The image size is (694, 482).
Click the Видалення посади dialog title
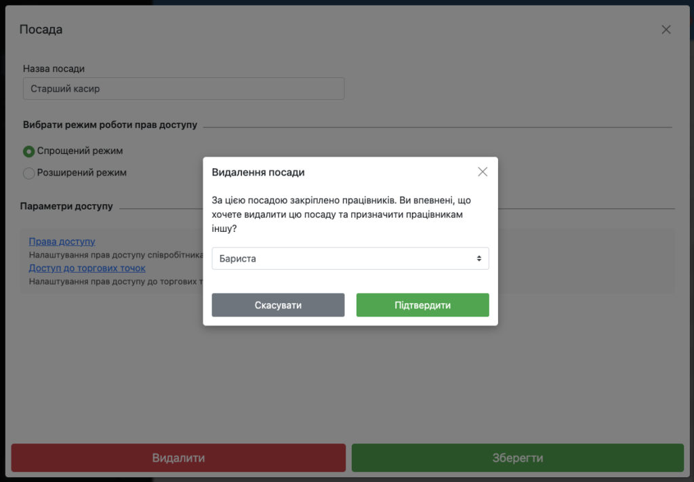(x=258, y=172)
